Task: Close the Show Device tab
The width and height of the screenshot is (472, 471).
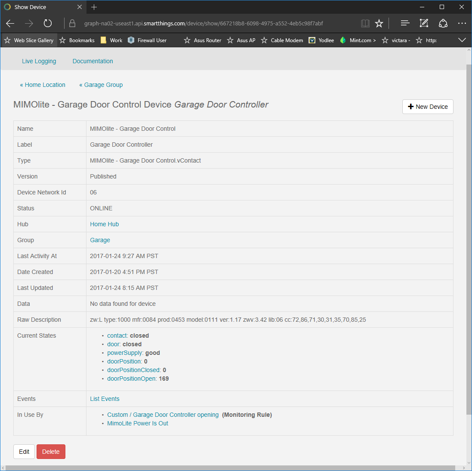Action: (80, 7)
